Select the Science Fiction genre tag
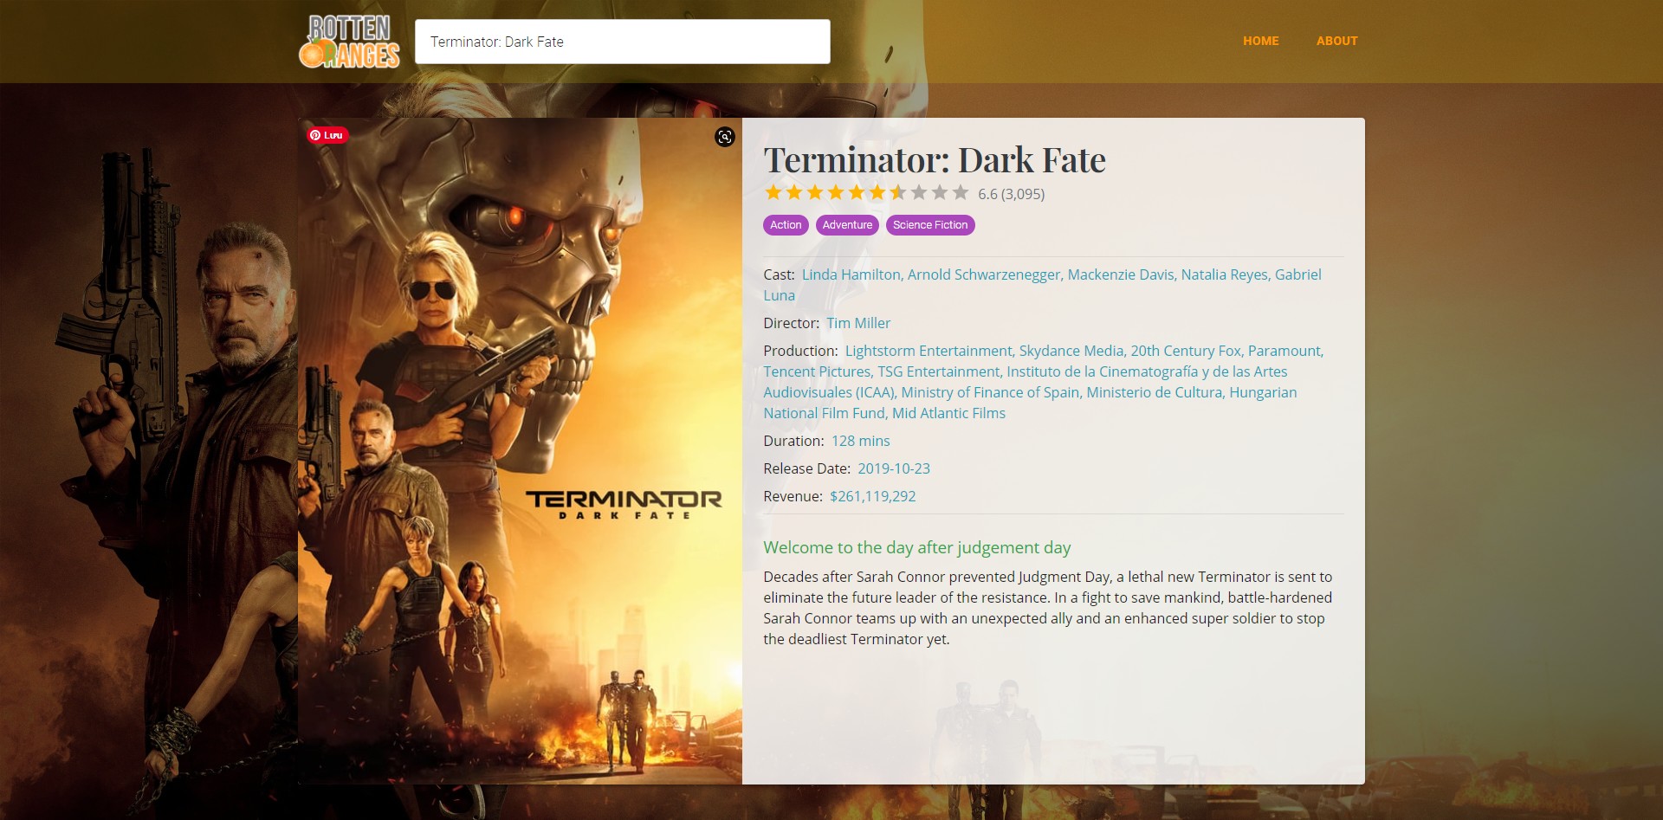 tap(930, 225)
